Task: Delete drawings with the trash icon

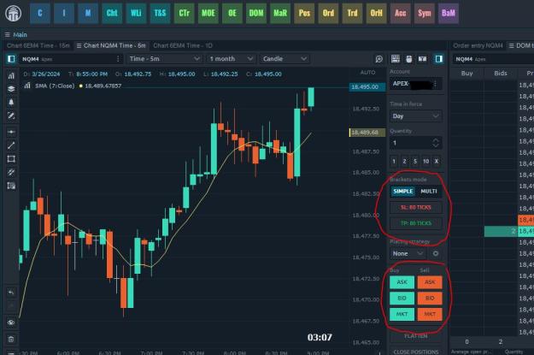Action: pyautogui.click(x=11, y=340)
